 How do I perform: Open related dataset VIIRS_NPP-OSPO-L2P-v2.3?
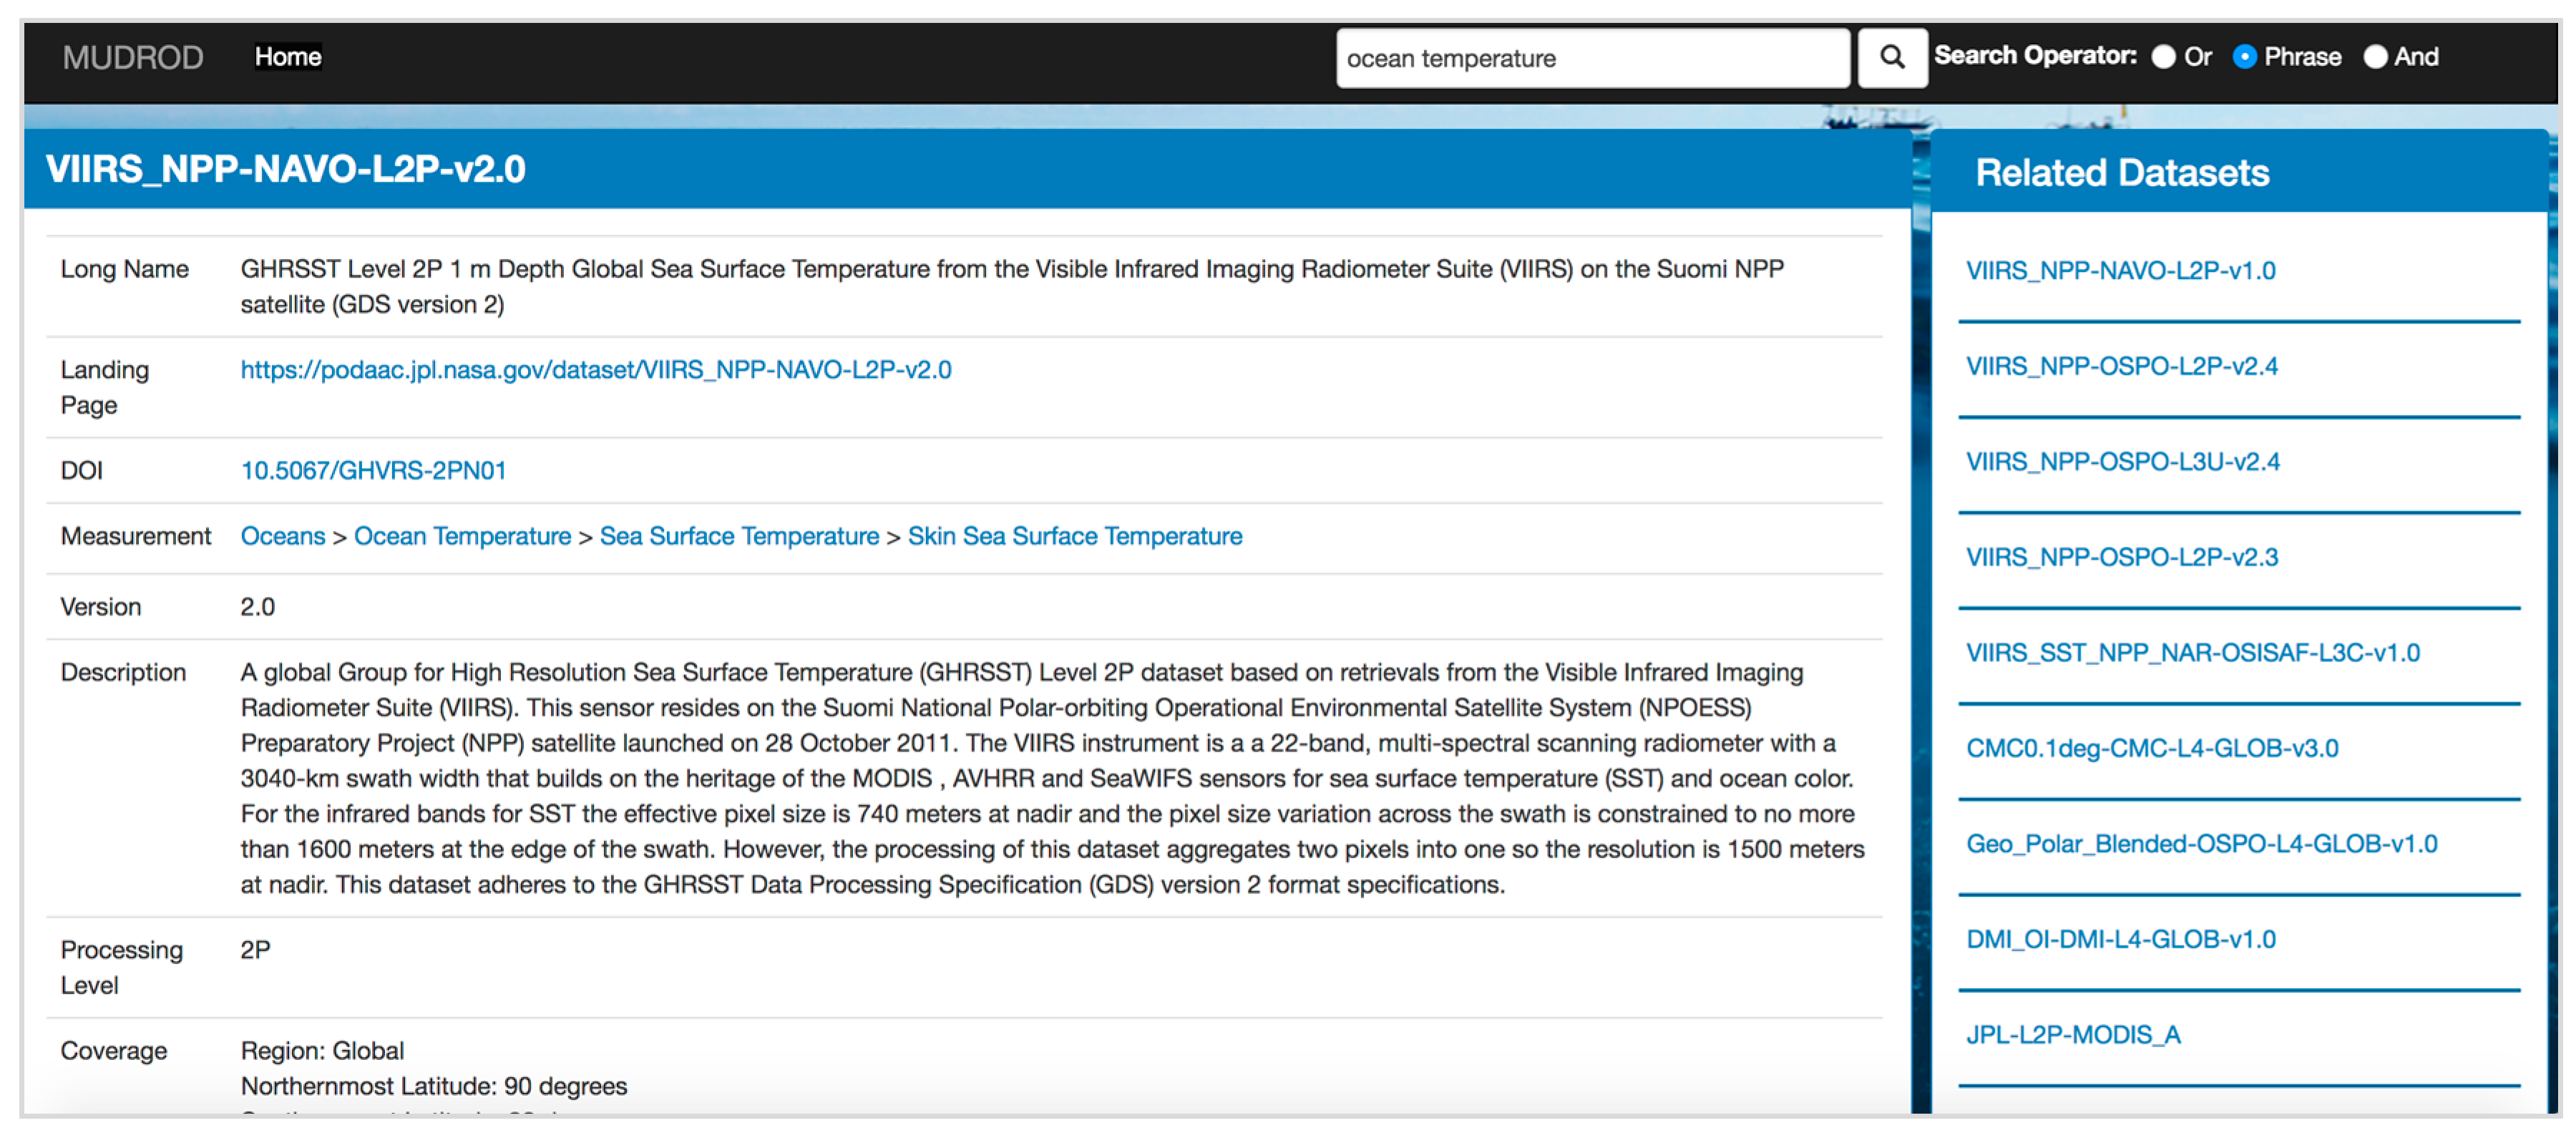coord(2121,557)
